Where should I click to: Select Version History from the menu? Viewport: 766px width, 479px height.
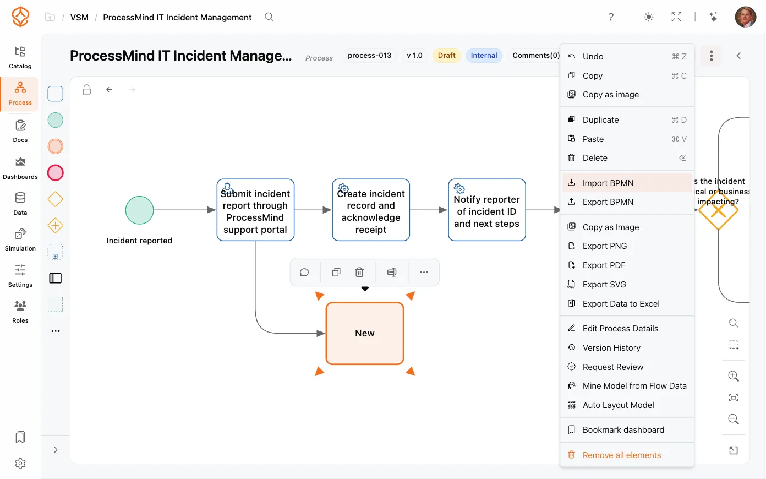[x=627, y=348]
